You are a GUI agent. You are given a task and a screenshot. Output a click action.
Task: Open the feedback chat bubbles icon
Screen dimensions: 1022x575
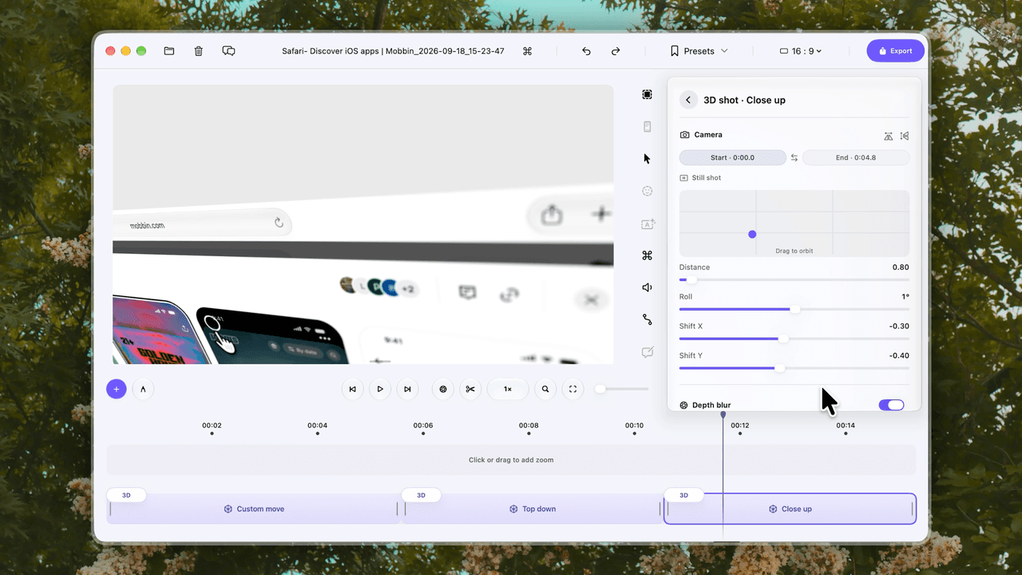228,51
